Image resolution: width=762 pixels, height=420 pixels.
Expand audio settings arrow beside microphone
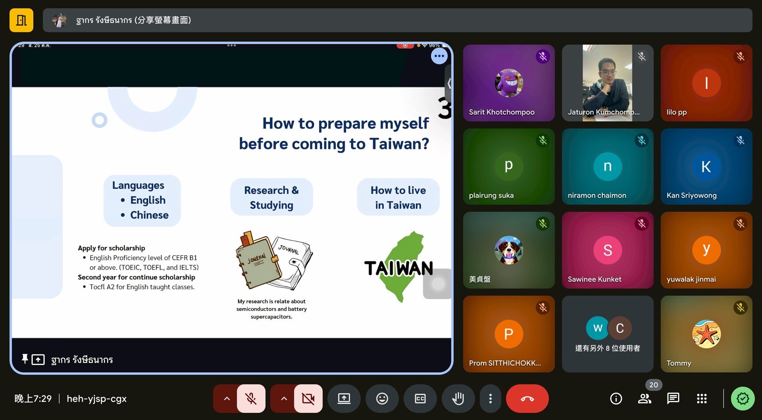pyautogui.click(x=227, y=399)
